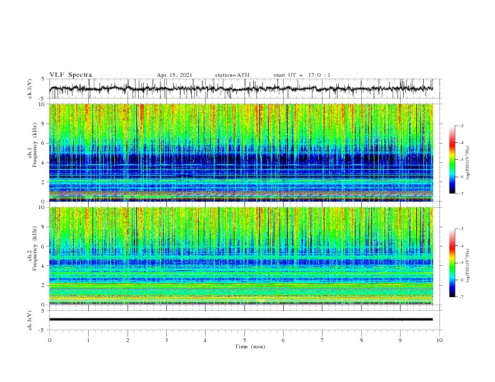Click the 'Time (min)' axis label
This screenshot has width=495, height=382.
tap(250, 346)
